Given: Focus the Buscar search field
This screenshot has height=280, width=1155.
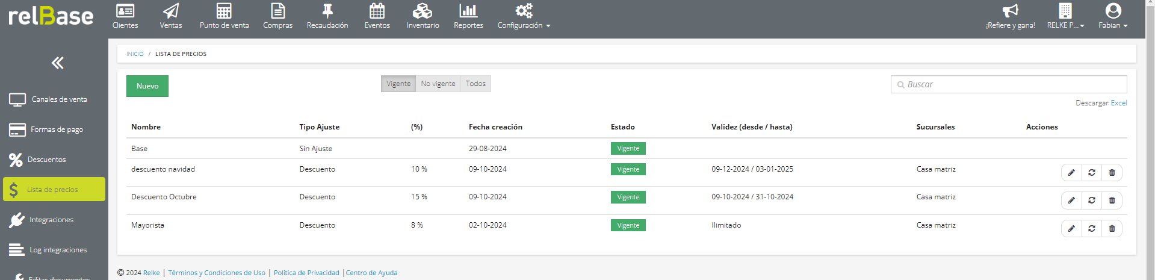Looking at the screenshot, I should [1009, 84].
